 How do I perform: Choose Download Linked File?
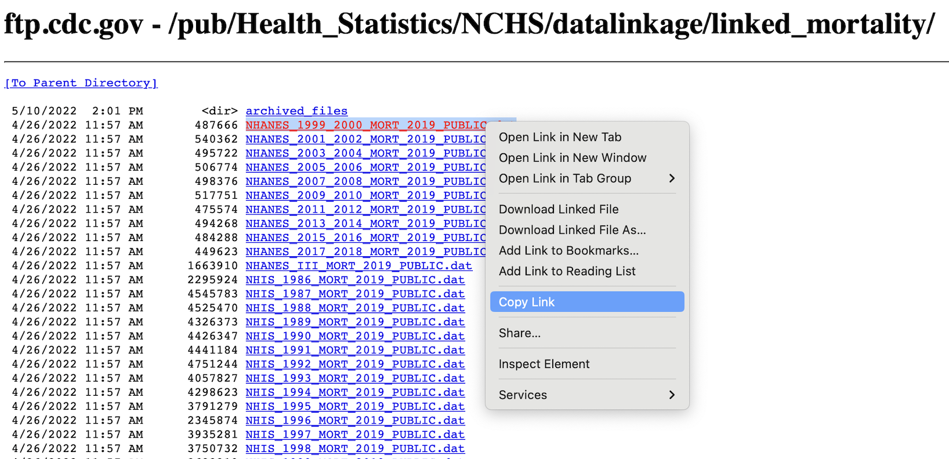558,209
